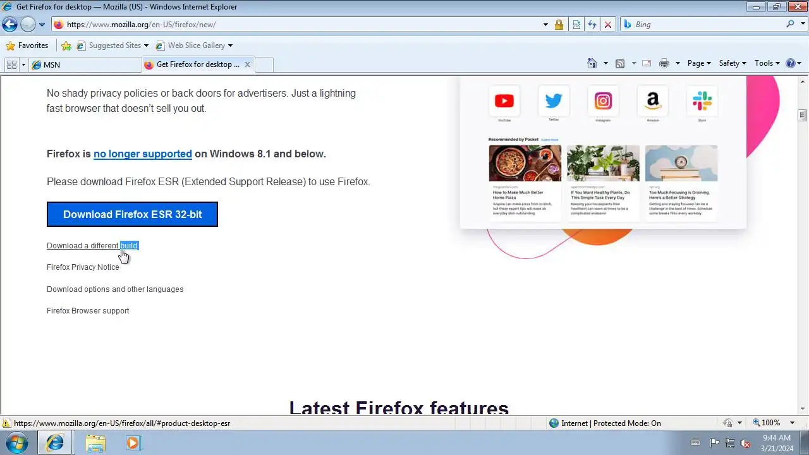Launch Windows Media Player from taskbar
The height and width of the screenshot is (455, 809).
coord(132,443)
